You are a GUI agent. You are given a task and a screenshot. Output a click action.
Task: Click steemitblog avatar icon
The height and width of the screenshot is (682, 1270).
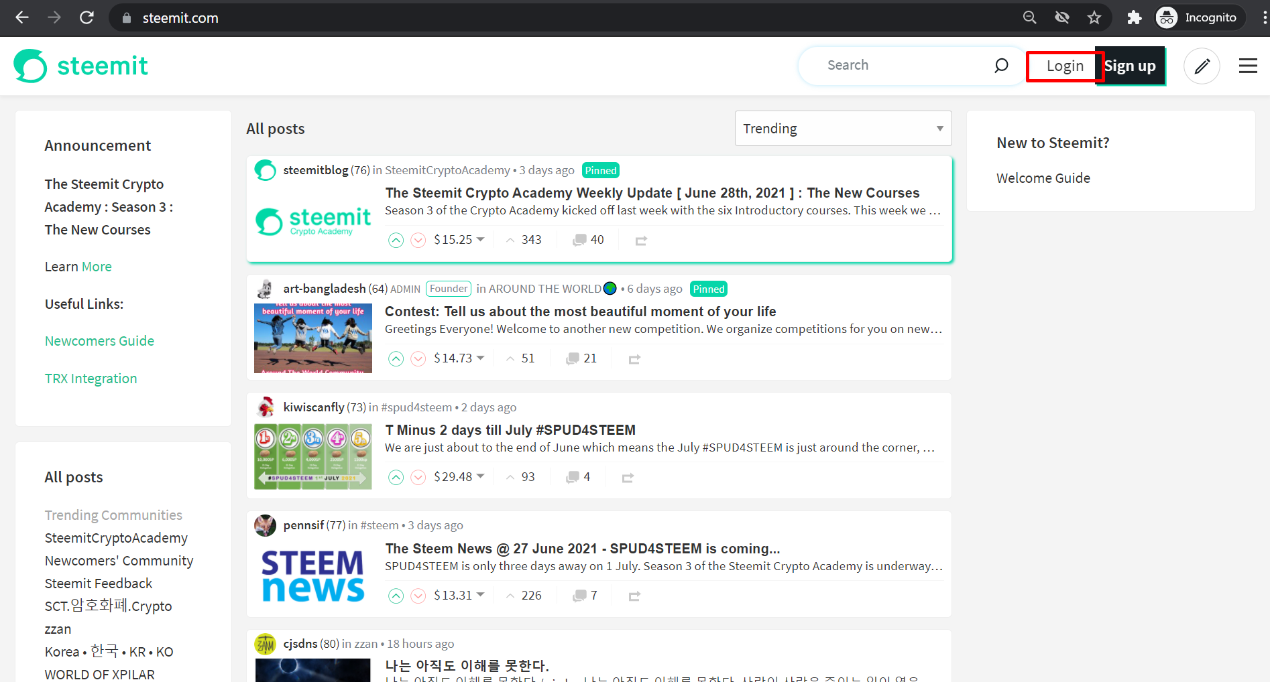coord(266,170)
